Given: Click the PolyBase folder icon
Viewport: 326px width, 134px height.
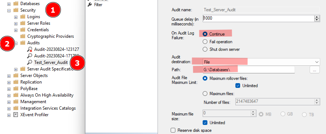Looking at the screenshot, I should (16, 89).
